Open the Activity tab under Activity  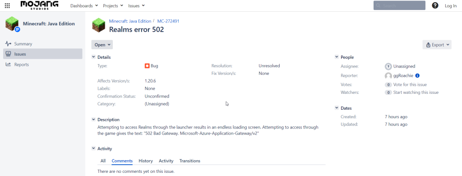coord(166,161)
